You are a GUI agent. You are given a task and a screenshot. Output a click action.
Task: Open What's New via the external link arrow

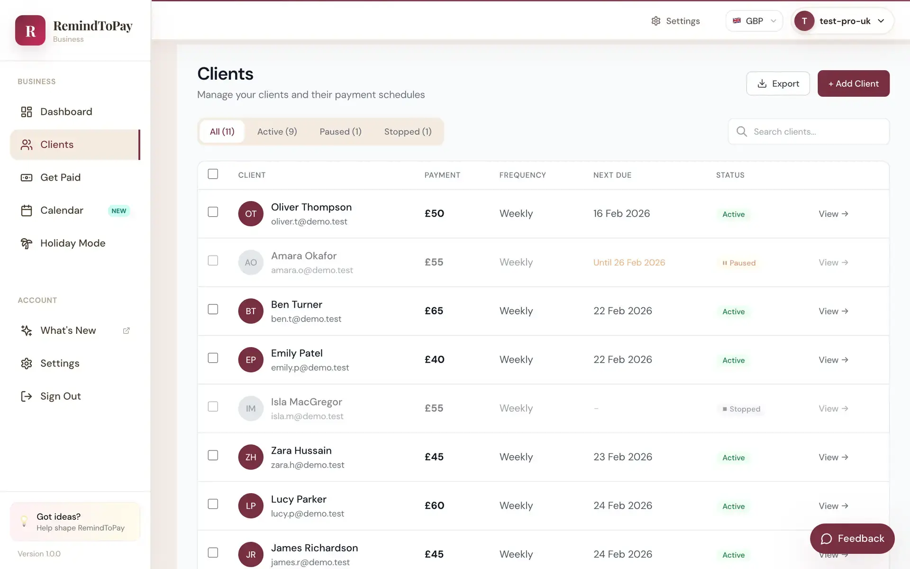126,330
